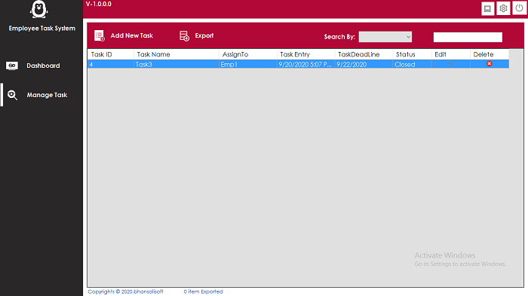The image size is (528, 296).
Task: Focus the search text input field
Action: point(468,37)
